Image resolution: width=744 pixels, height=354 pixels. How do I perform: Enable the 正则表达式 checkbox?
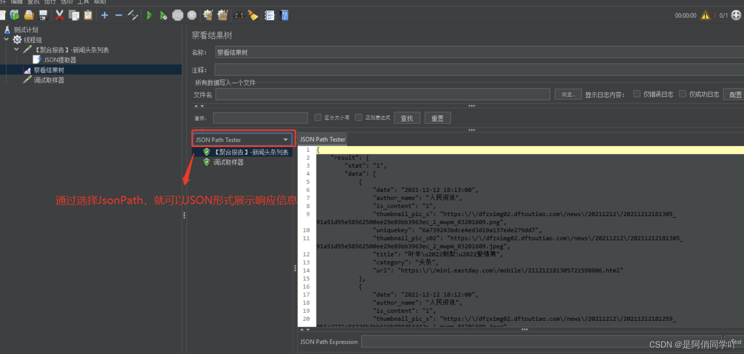tap(359, 118)
